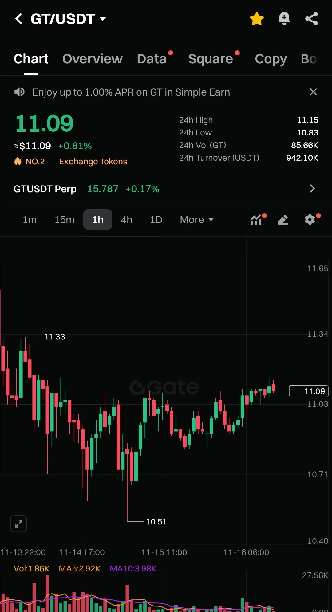Tap the 11.65 price axis label
The width and height of the screenshot is (332, 612).
click(x=318, y=269)
